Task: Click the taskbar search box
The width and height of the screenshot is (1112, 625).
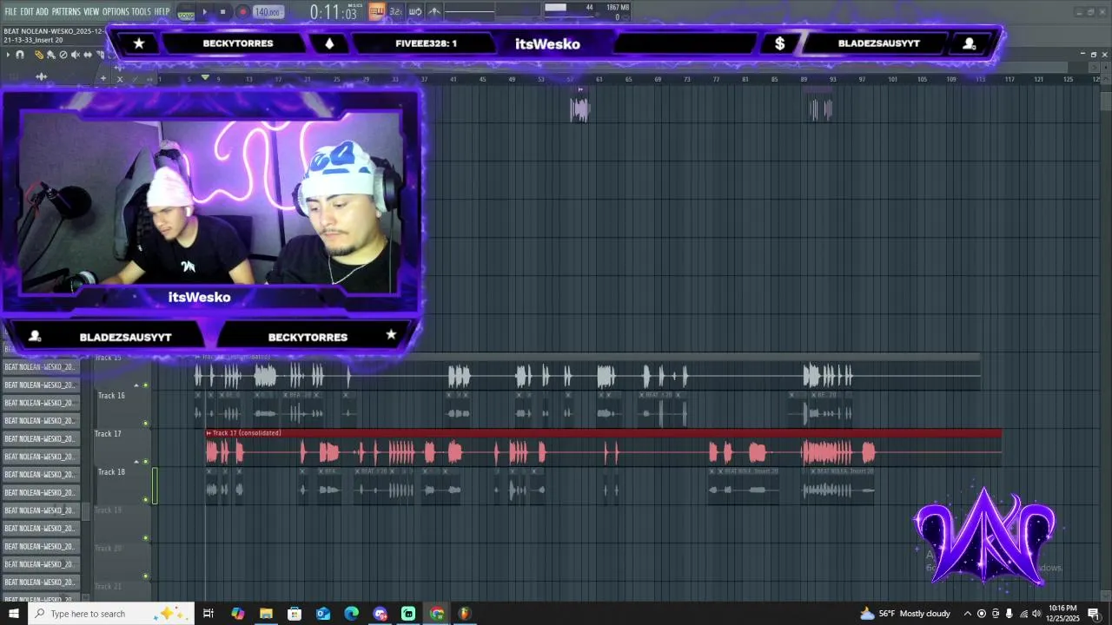Action: [111, 614]
